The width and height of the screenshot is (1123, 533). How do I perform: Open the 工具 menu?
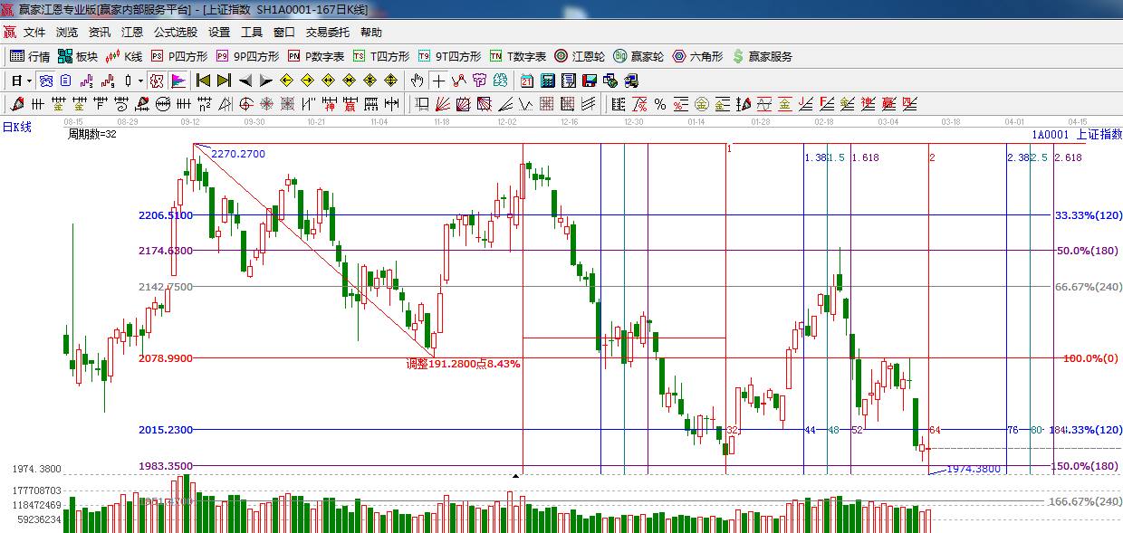(252, 32)
